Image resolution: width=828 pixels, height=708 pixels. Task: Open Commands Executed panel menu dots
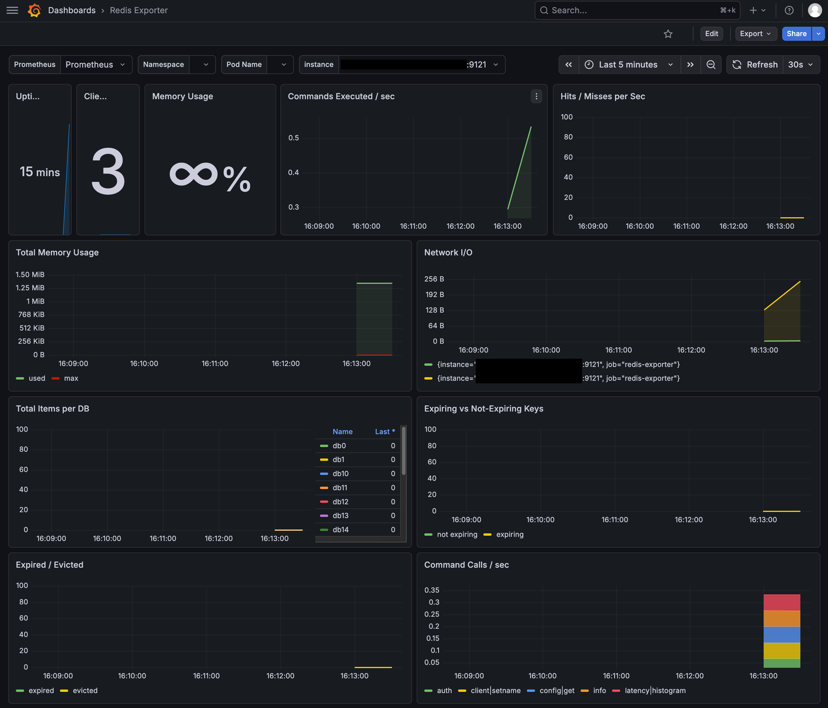click(536, 96)
